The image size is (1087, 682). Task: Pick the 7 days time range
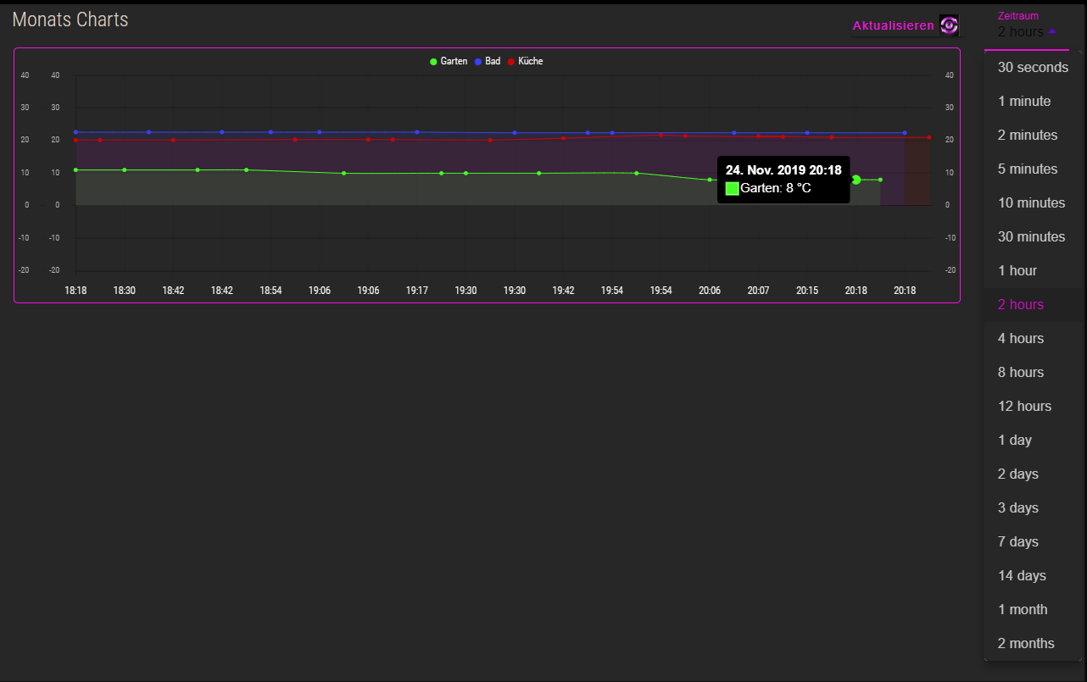click(1033, 541)
